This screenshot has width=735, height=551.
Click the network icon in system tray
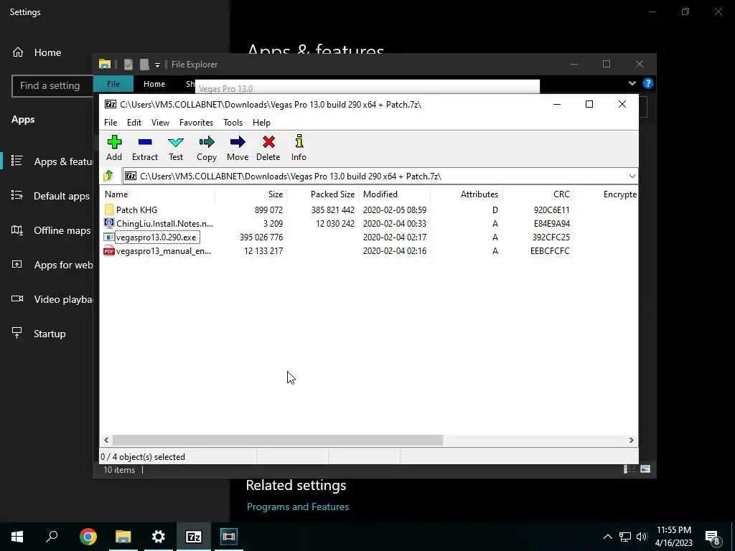pyautogui.click(x=625, y=537)
